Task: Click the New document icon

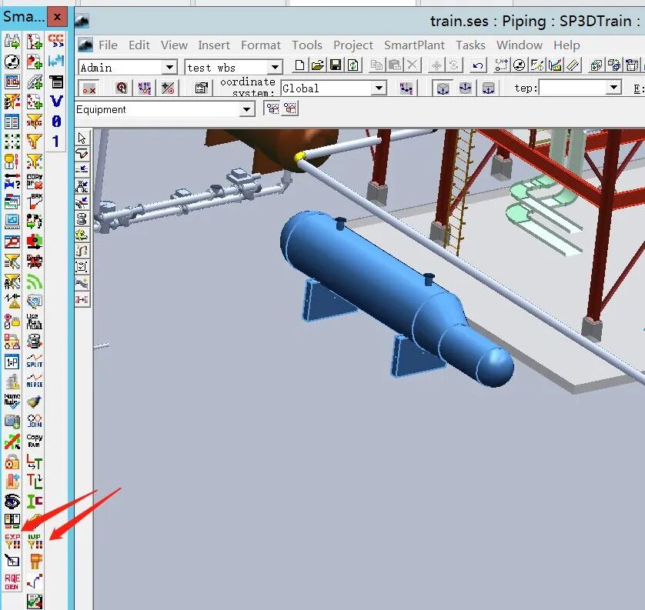Action: click(x=300, y=65)
